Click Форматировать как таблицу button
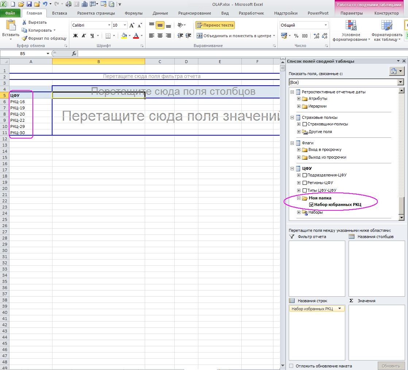Image resolution: width=408 pixels, height=370 pixels. [387, 31]
